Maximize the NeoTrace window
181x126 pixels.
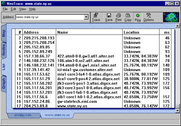tap(172, 4)
